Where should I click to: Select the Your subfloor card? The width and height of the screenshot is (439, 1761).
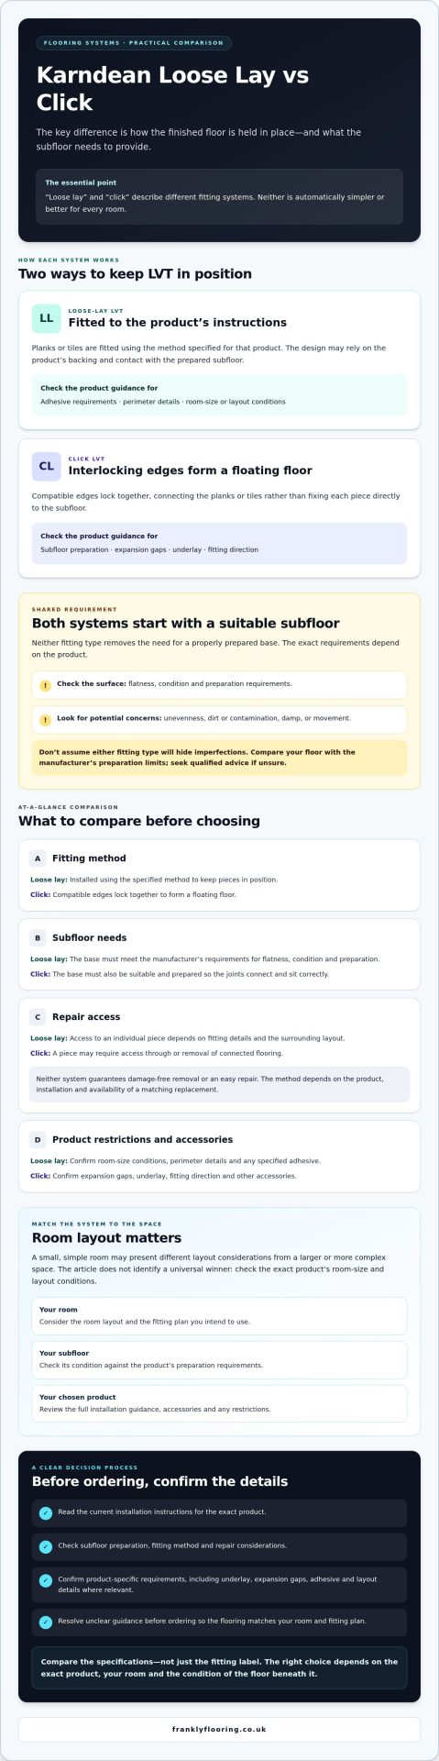pyautogui.click(x=219, y=1359)
